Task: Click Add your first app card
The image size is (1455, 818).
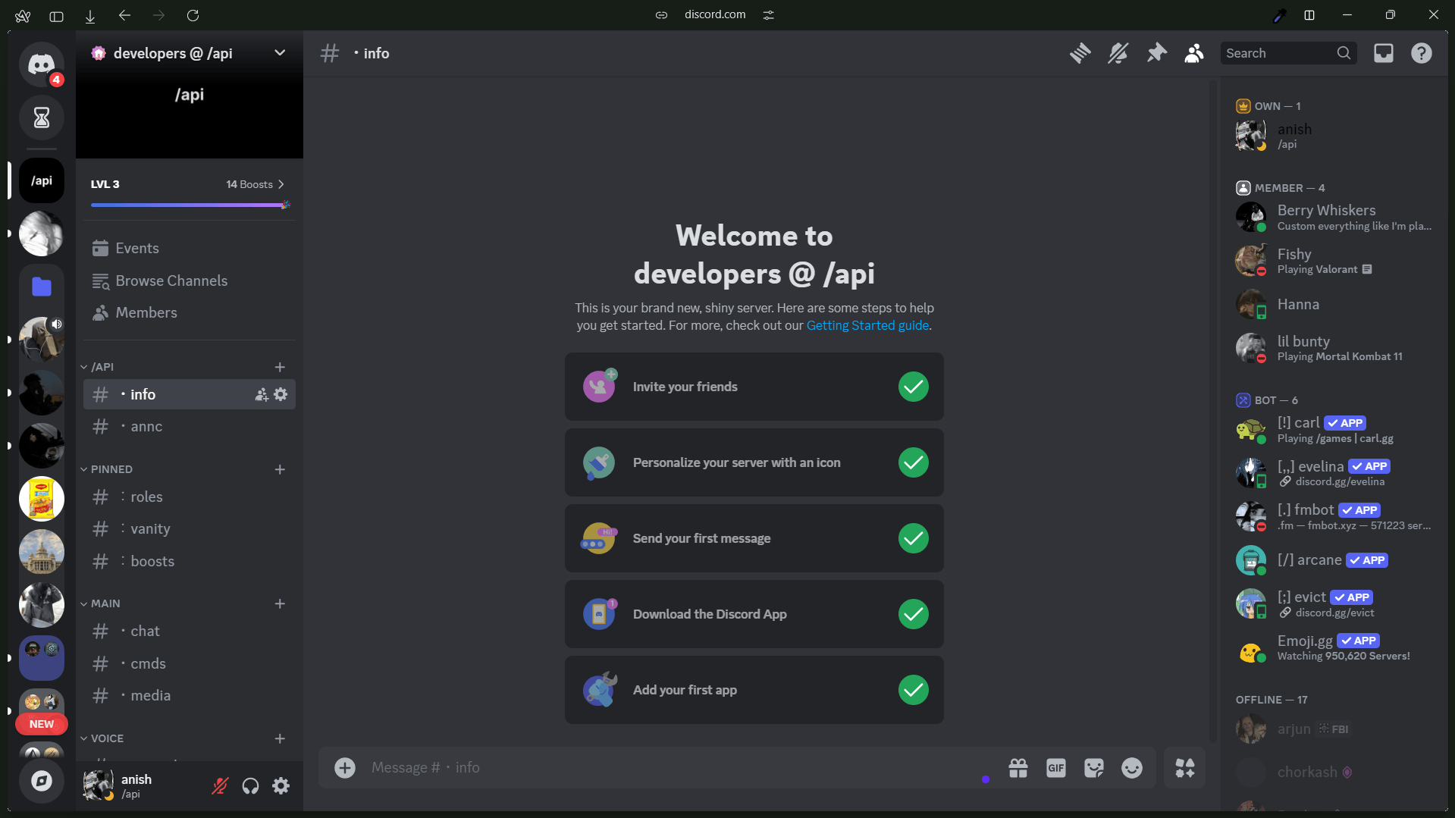Action: click(x=754, y=690)
